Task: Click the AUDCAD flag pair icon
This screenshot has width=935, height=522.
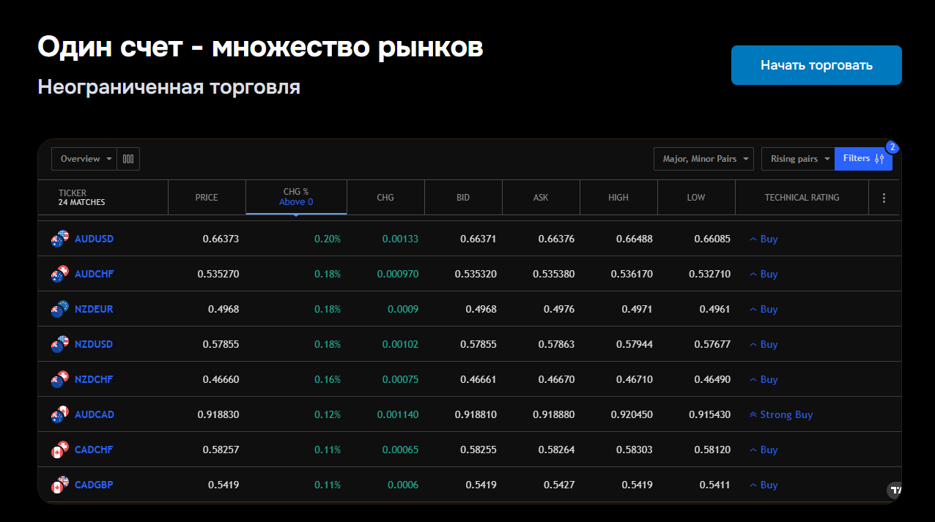Action: point(59,414)
